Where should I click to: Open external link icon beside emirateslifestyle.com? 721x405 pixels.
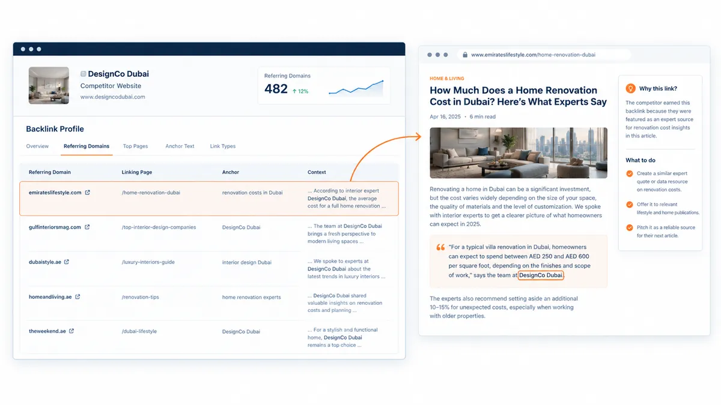(88, 193)
